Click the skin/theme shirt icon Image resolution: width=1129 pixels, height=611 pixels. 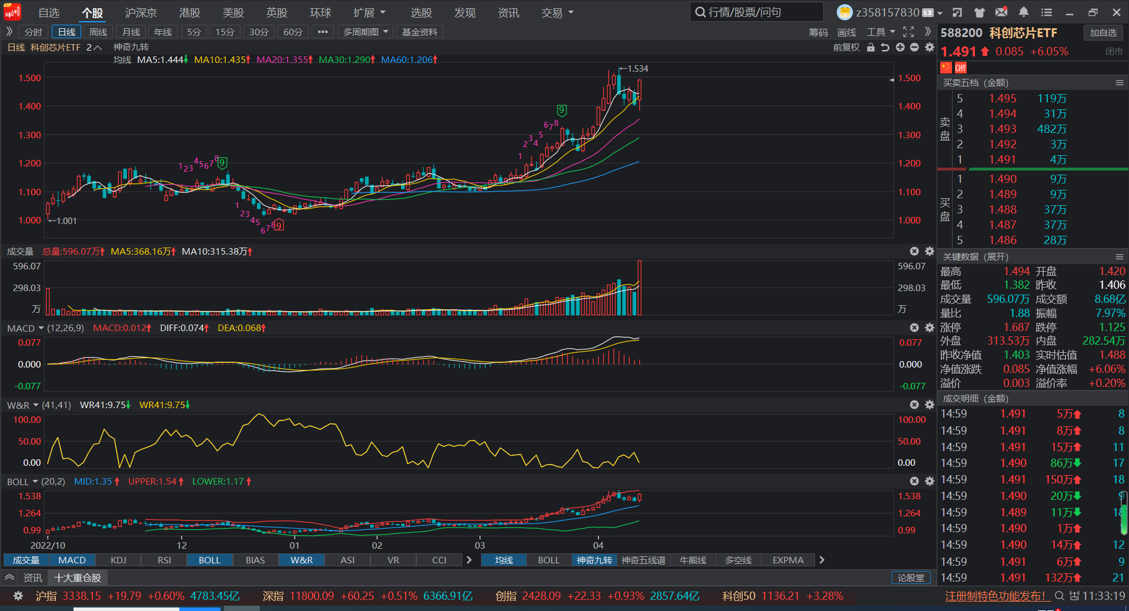pyautogui.click(x=979, y=12)
